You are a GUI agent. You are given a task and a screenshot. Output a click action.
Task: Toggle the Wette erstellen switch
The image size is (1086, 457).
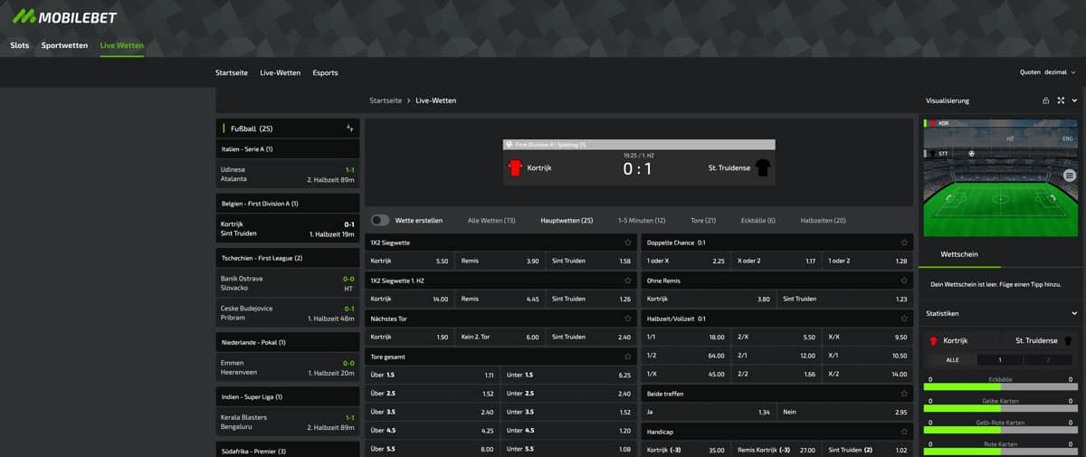click(x=380, y=220)
